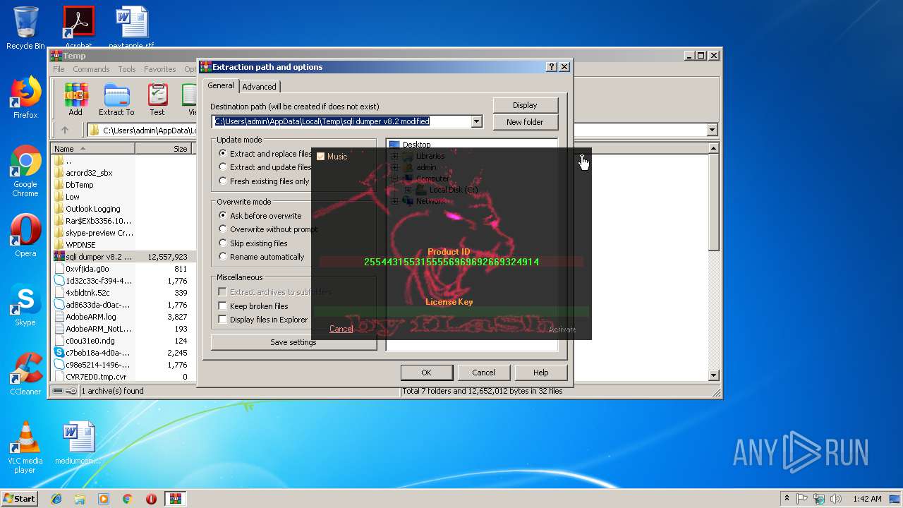This screenshot has width=903, height=508.
Task: Open the Opera desktop shortcut
Action: [x=25, y=236]
